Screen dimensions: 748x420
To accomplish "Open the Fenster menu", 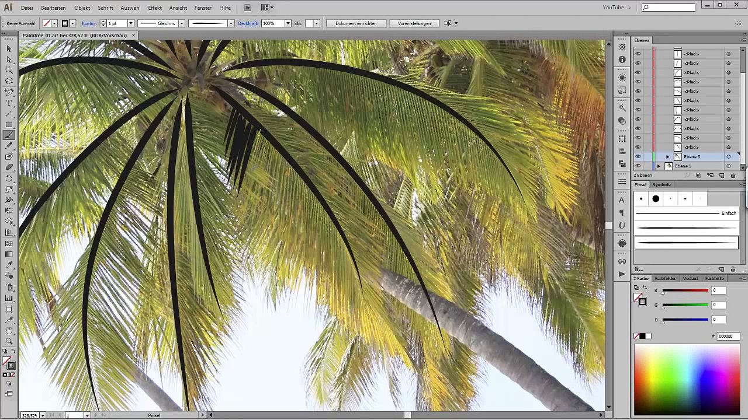I will 203,8.
